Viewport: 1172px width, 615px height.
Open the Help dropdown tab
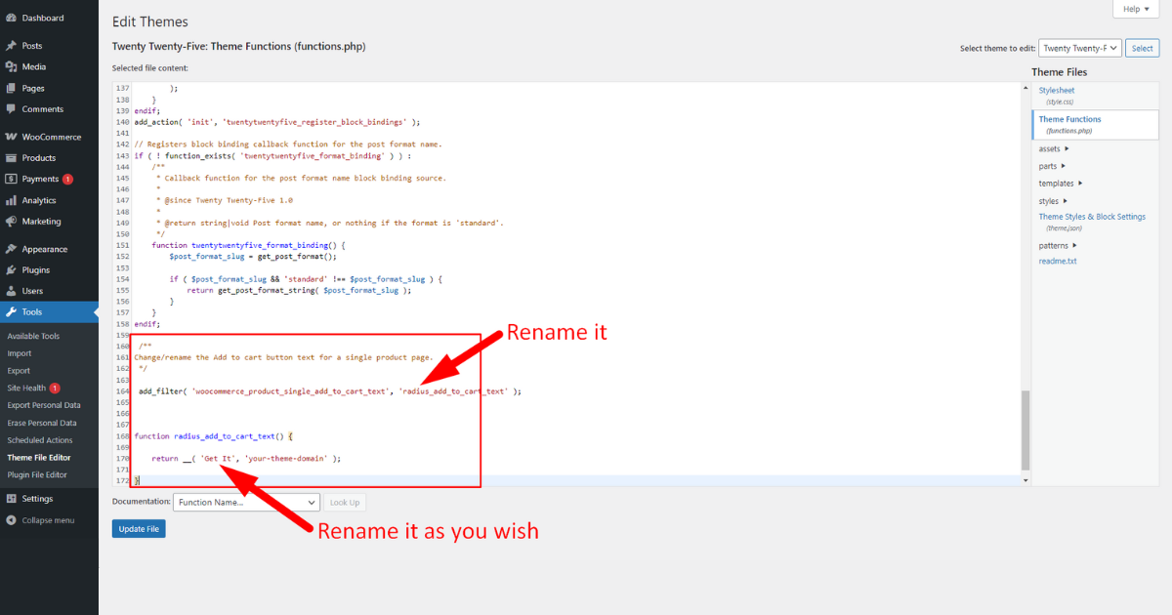click(1136, 9)
